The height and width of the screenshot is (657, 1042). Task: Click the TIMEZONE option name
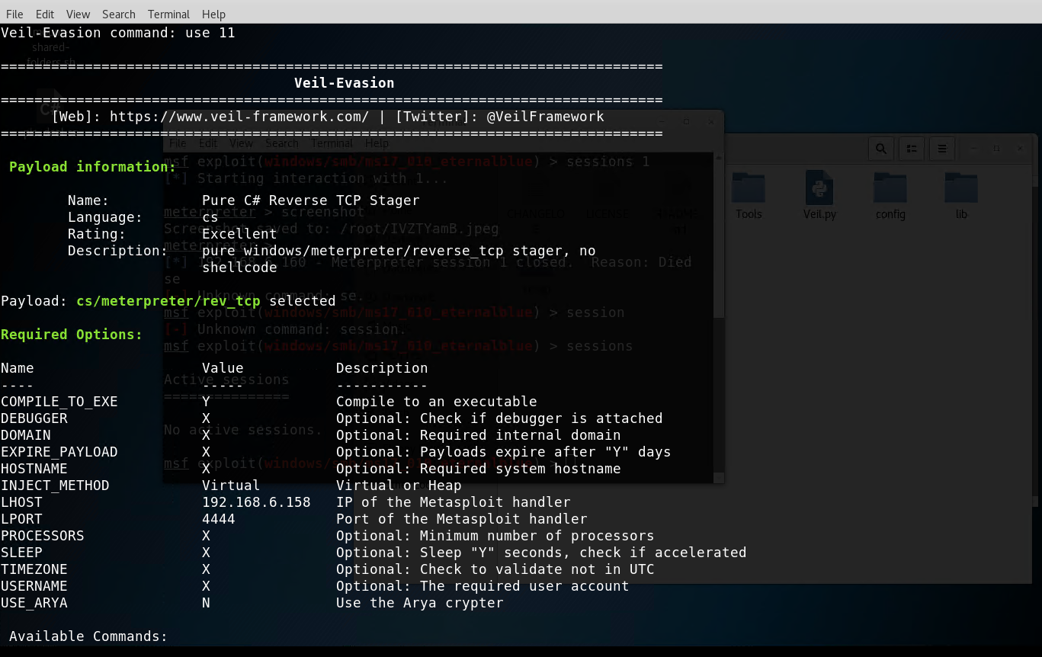[34, 569]
